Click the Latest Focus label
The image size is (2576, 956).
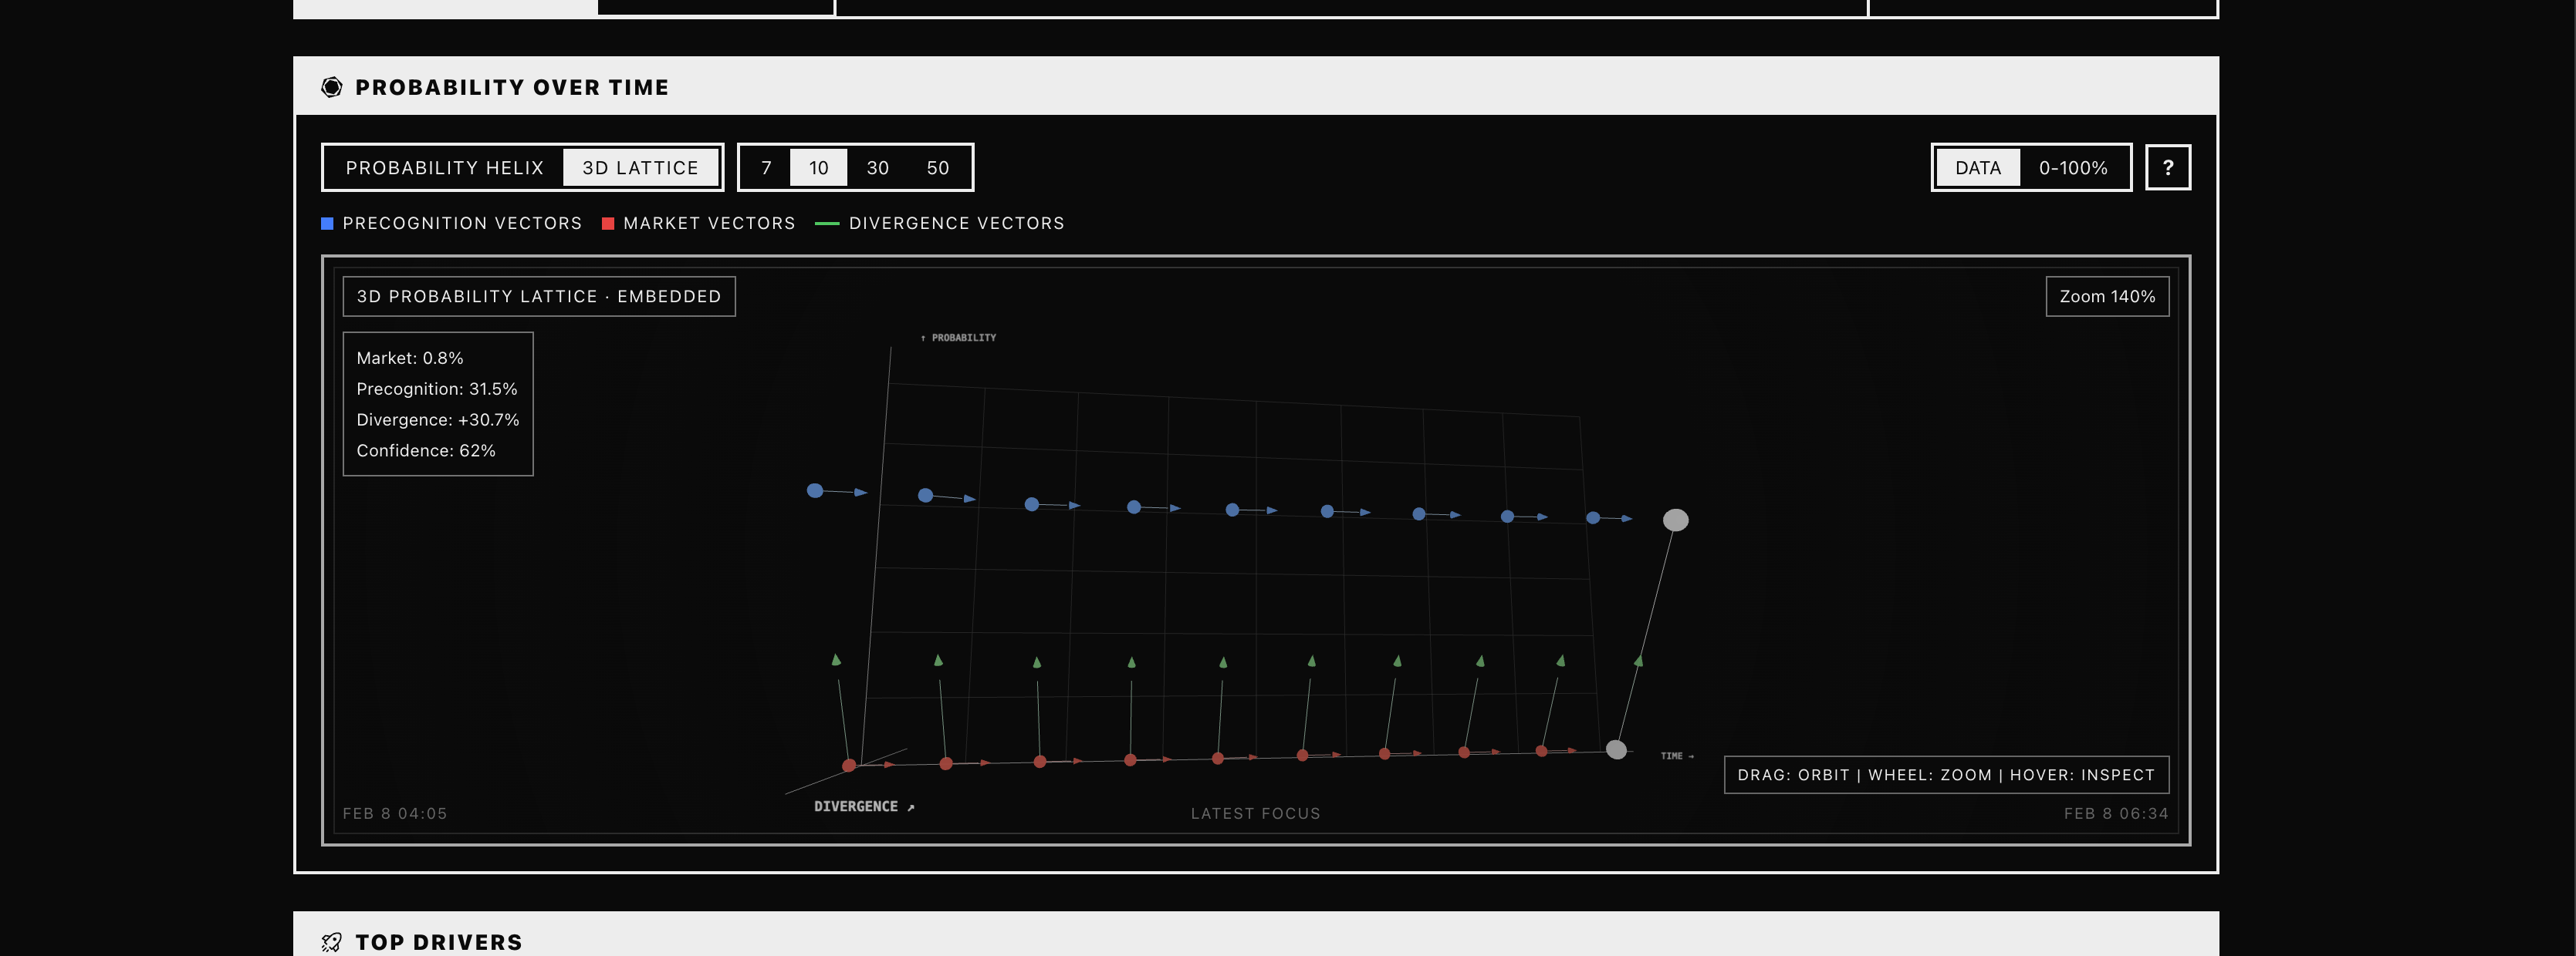pos(1255,813)
